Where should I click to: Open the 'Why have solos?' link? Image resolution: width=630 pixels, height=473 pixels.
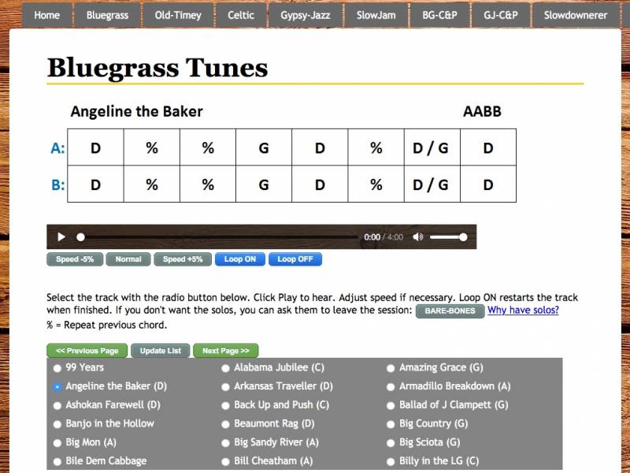pyautogui.click(x=523, y=311)
